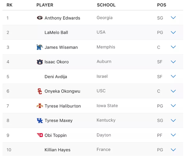Expand James Wiseman row chevron
Image resolution: width=184 pixels, height=158 pixels.
pos(173,47)
